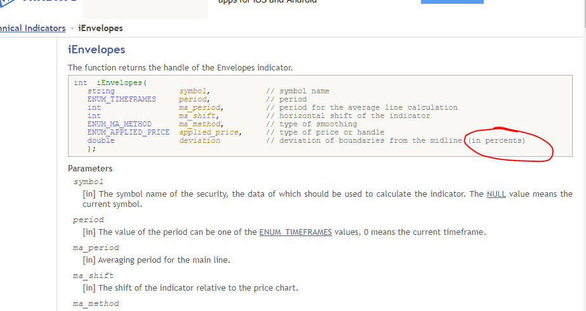Click 'symbol' parameter in code block
This screenshot has height=311, width=586.
(x=192, y=91)
